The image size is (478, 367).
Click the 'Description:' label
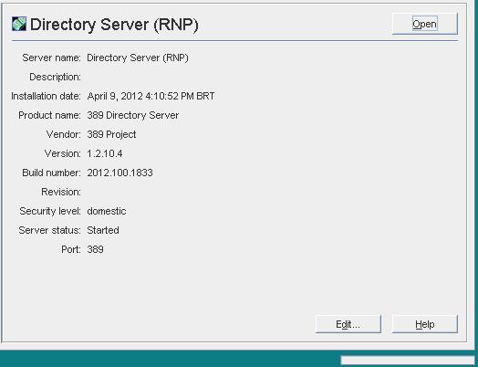click(55, 77)
